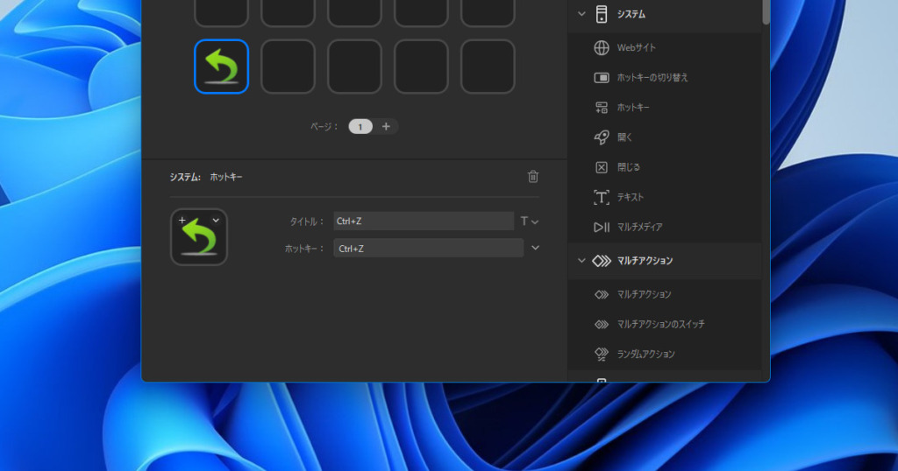Select the Multi Action Switch icon

tap(601, 324)
